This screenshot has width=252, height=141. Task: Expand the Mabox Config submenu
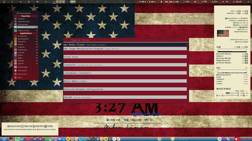click(x=26, y=31)
